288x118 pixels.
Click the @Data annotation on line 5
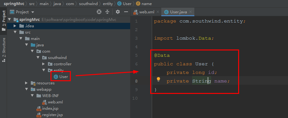[162, 56]
